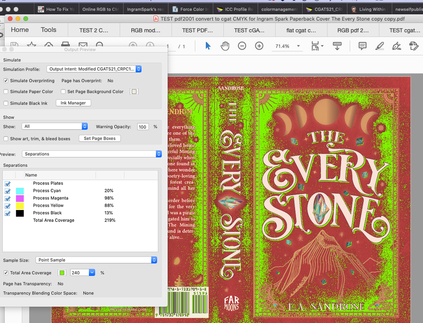
Task: Open the Simulation Profile dropdown
Action: click(94, 69)
